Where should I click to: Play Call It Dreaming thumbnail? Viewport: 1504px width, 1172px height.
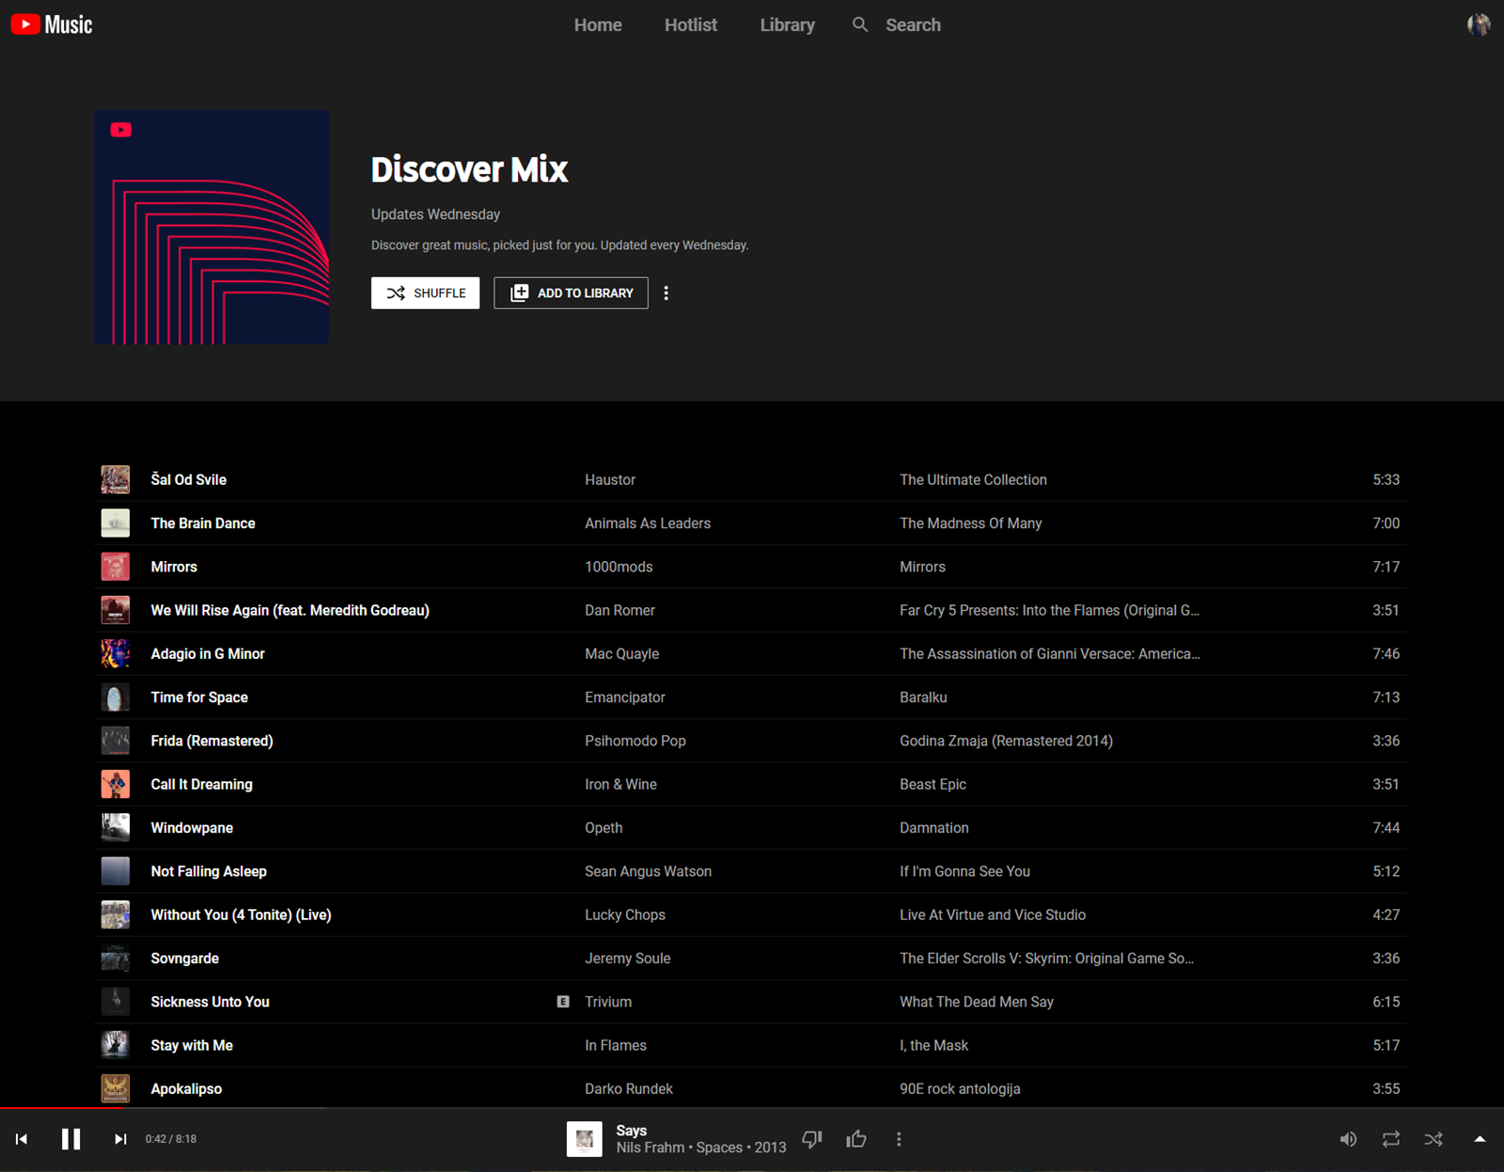(116, 784)
